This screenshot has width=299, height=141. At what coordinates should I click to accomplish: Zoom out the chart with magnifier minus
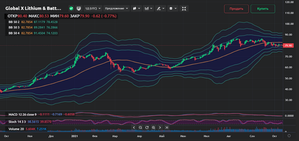[x=140, y=127]
